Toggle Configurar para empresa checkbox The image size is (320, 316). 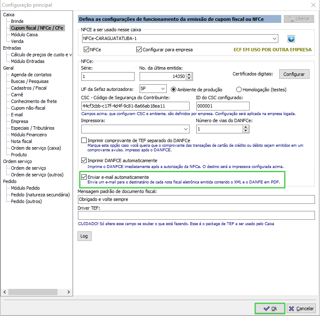tap(139, 49)
